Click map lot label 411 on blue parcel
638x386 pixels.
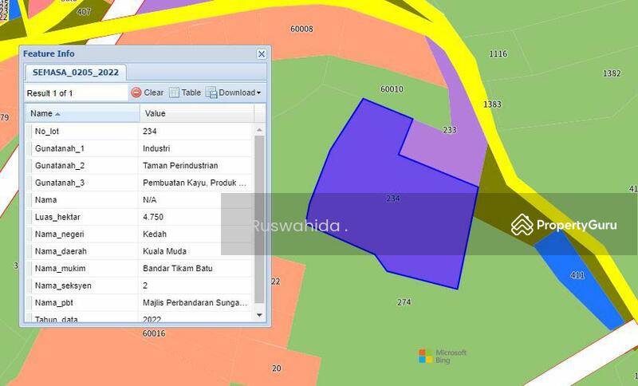(x=577, y=275)
